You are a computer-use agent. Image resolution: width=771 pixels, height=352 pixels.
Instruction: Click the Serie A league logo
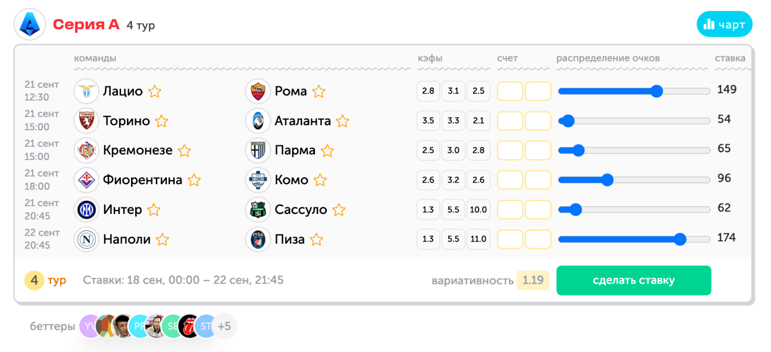coord(30,25)
